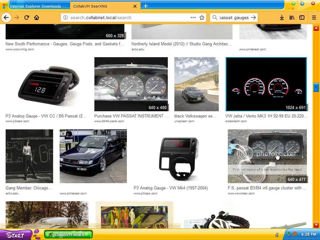Click unsplash.com source text

(x=184, y=121)
